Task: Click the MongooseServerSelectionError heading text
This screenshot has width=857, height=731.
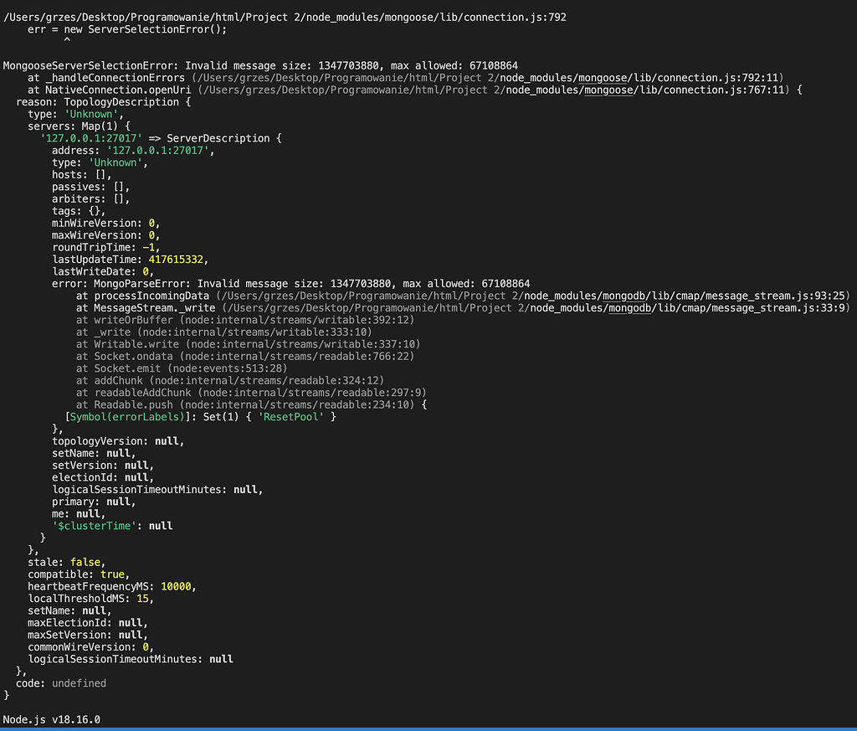Action: tap(90, 65)
